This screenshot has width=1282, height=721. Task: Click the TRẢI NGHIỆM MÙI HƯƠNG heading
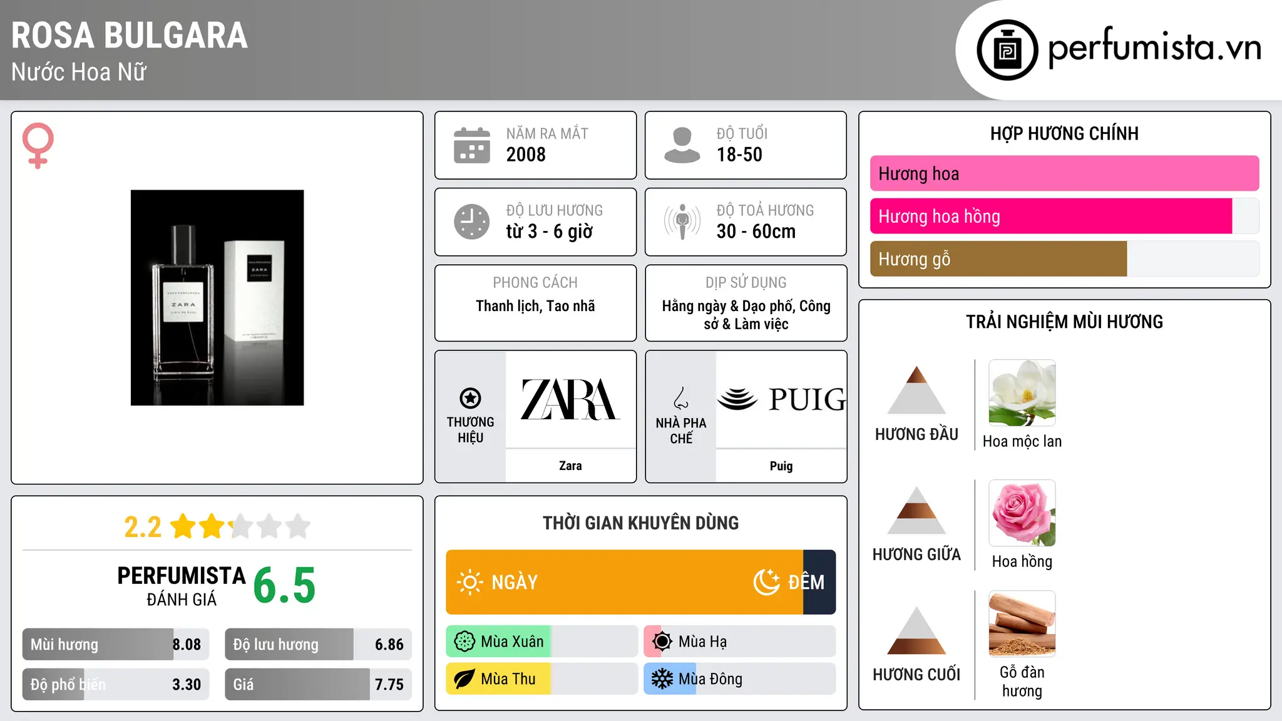pyautogui.click(x=1064, y=322)
